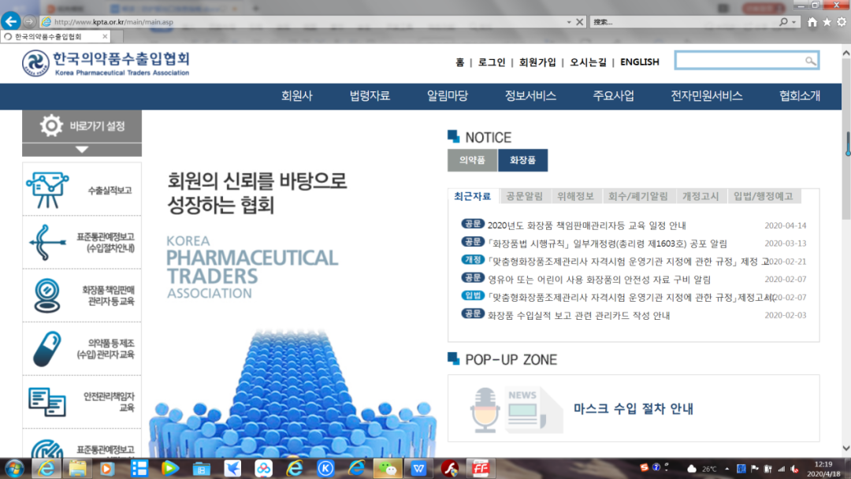Expand the shortcut panel down arrow
This screenshot has width=851, height=479.
[82, 149]
